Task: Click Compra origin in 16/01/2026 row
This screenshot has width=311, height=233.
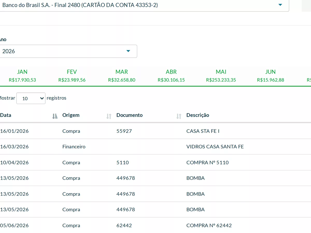Action: pyautogui.click(x=71, y=131)
